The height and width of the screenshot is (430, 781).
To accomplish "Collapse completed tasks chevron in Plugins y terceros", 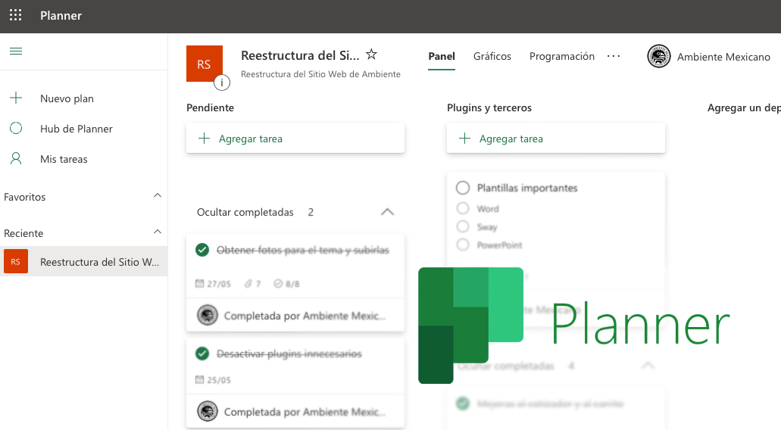I will coord(648,366).
